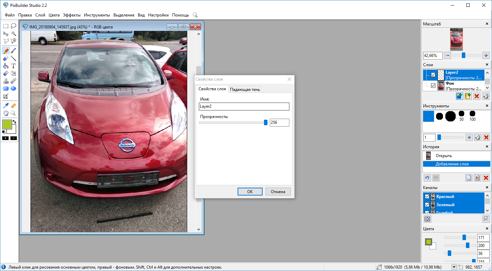Viewport: 492px width, 271px height.
Task: Switch to the Падающая тень tab
Action: (245, 90)
